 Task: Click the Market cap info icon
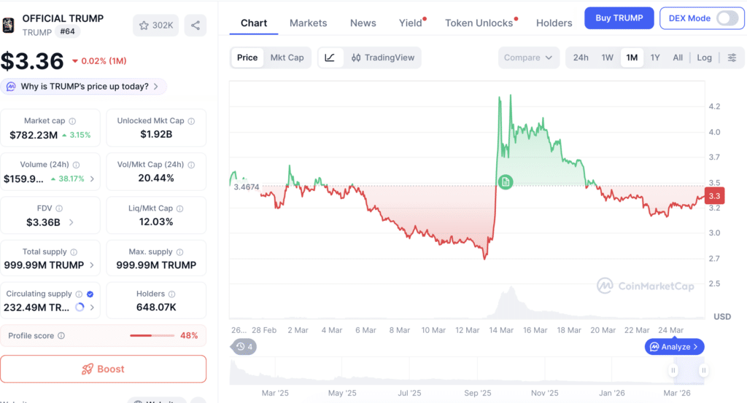click(72, 121)
